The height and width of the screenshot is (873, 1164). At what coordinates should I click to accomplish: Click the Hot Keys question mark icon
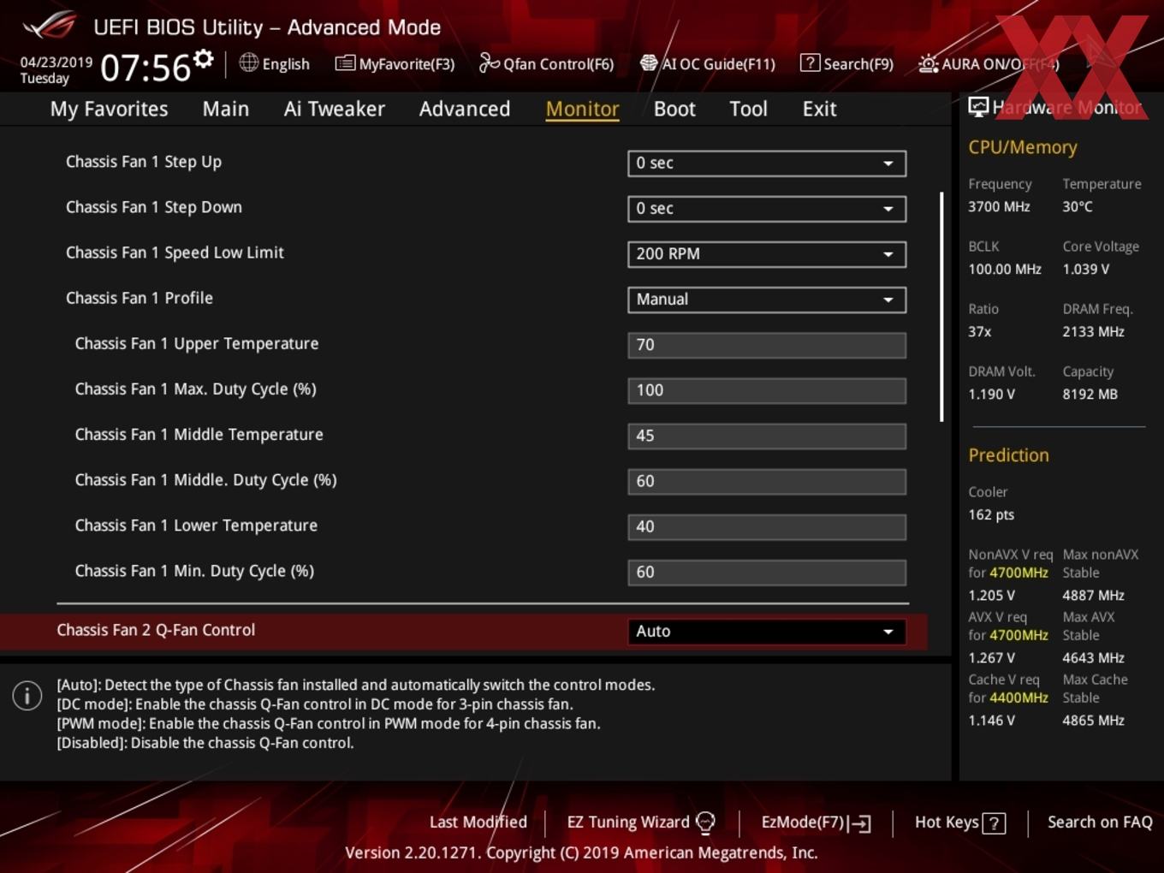pyautogui.click(x=994, y=823)
